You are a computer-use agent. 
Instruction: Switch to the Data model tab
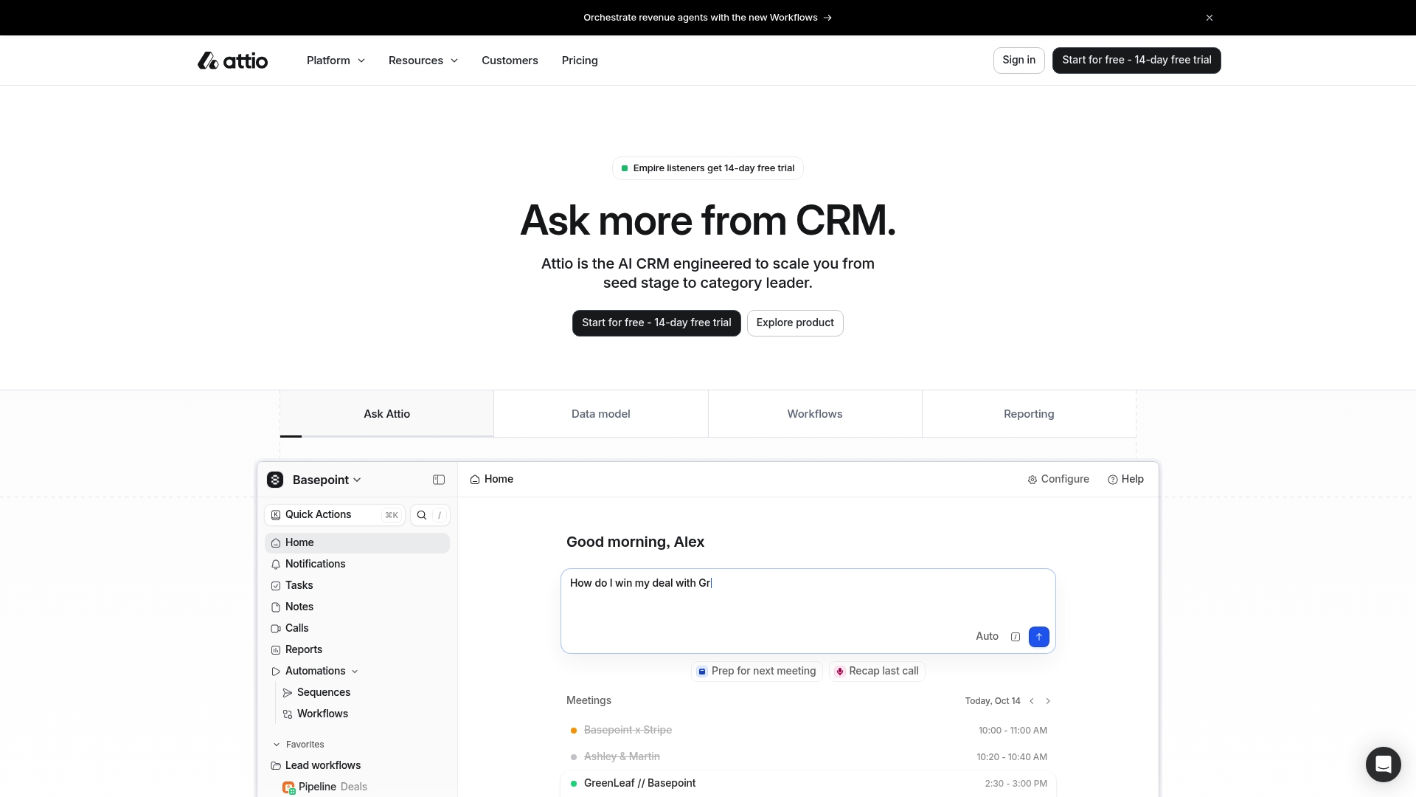601,414
